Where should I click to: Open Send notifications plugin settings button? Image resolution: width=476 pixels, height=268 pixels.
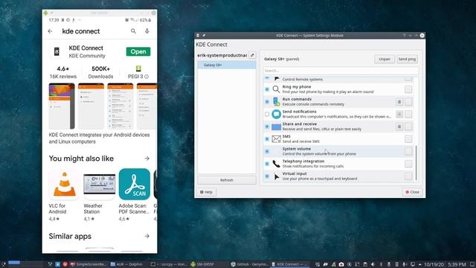click(399, 114)
